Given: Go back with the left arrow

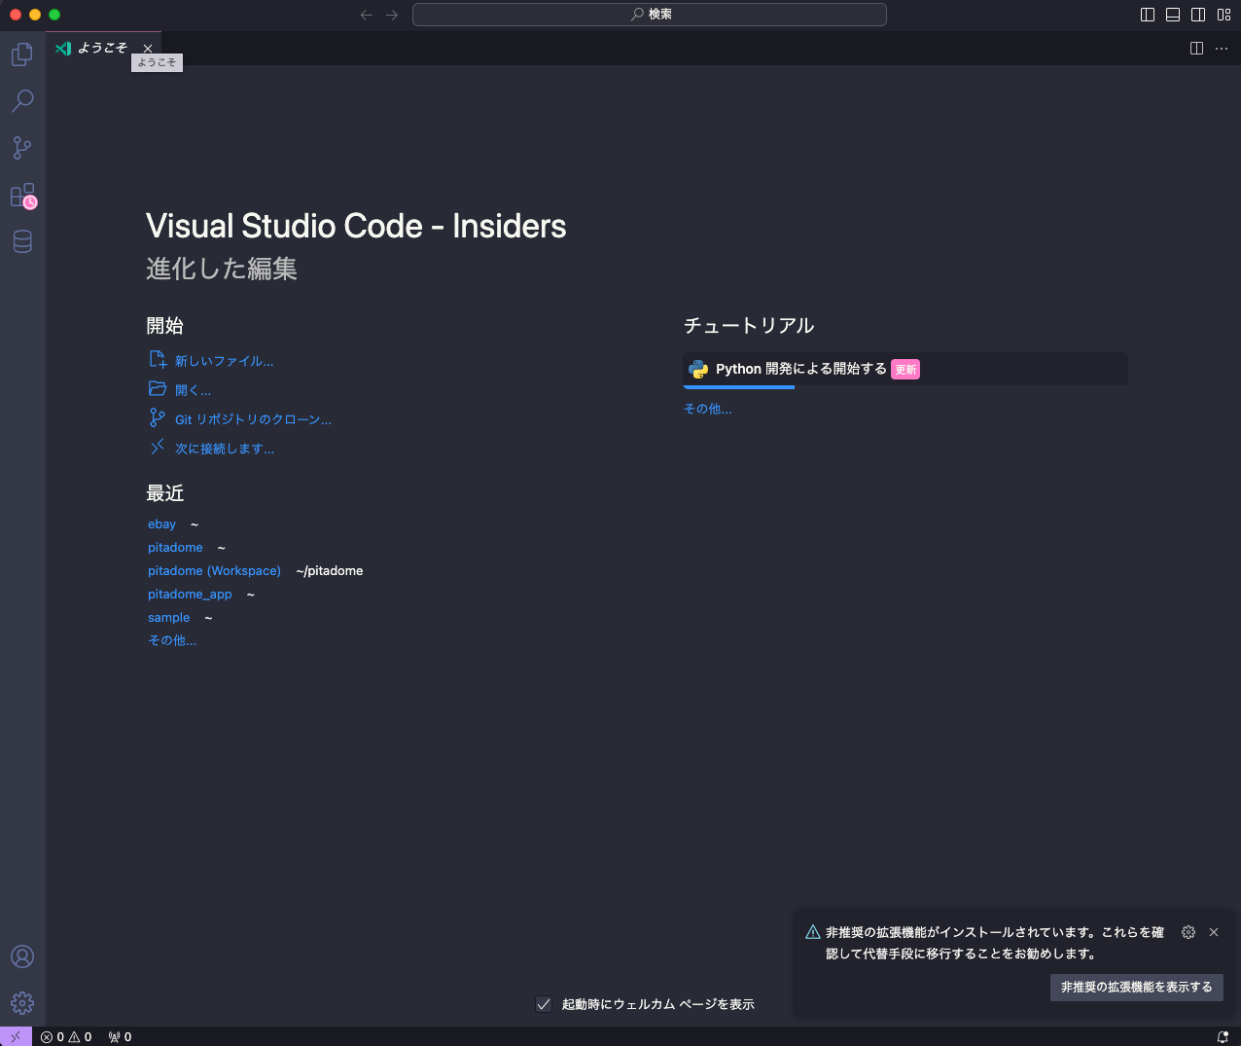Looking at the screenshot, I should [367, 15].
